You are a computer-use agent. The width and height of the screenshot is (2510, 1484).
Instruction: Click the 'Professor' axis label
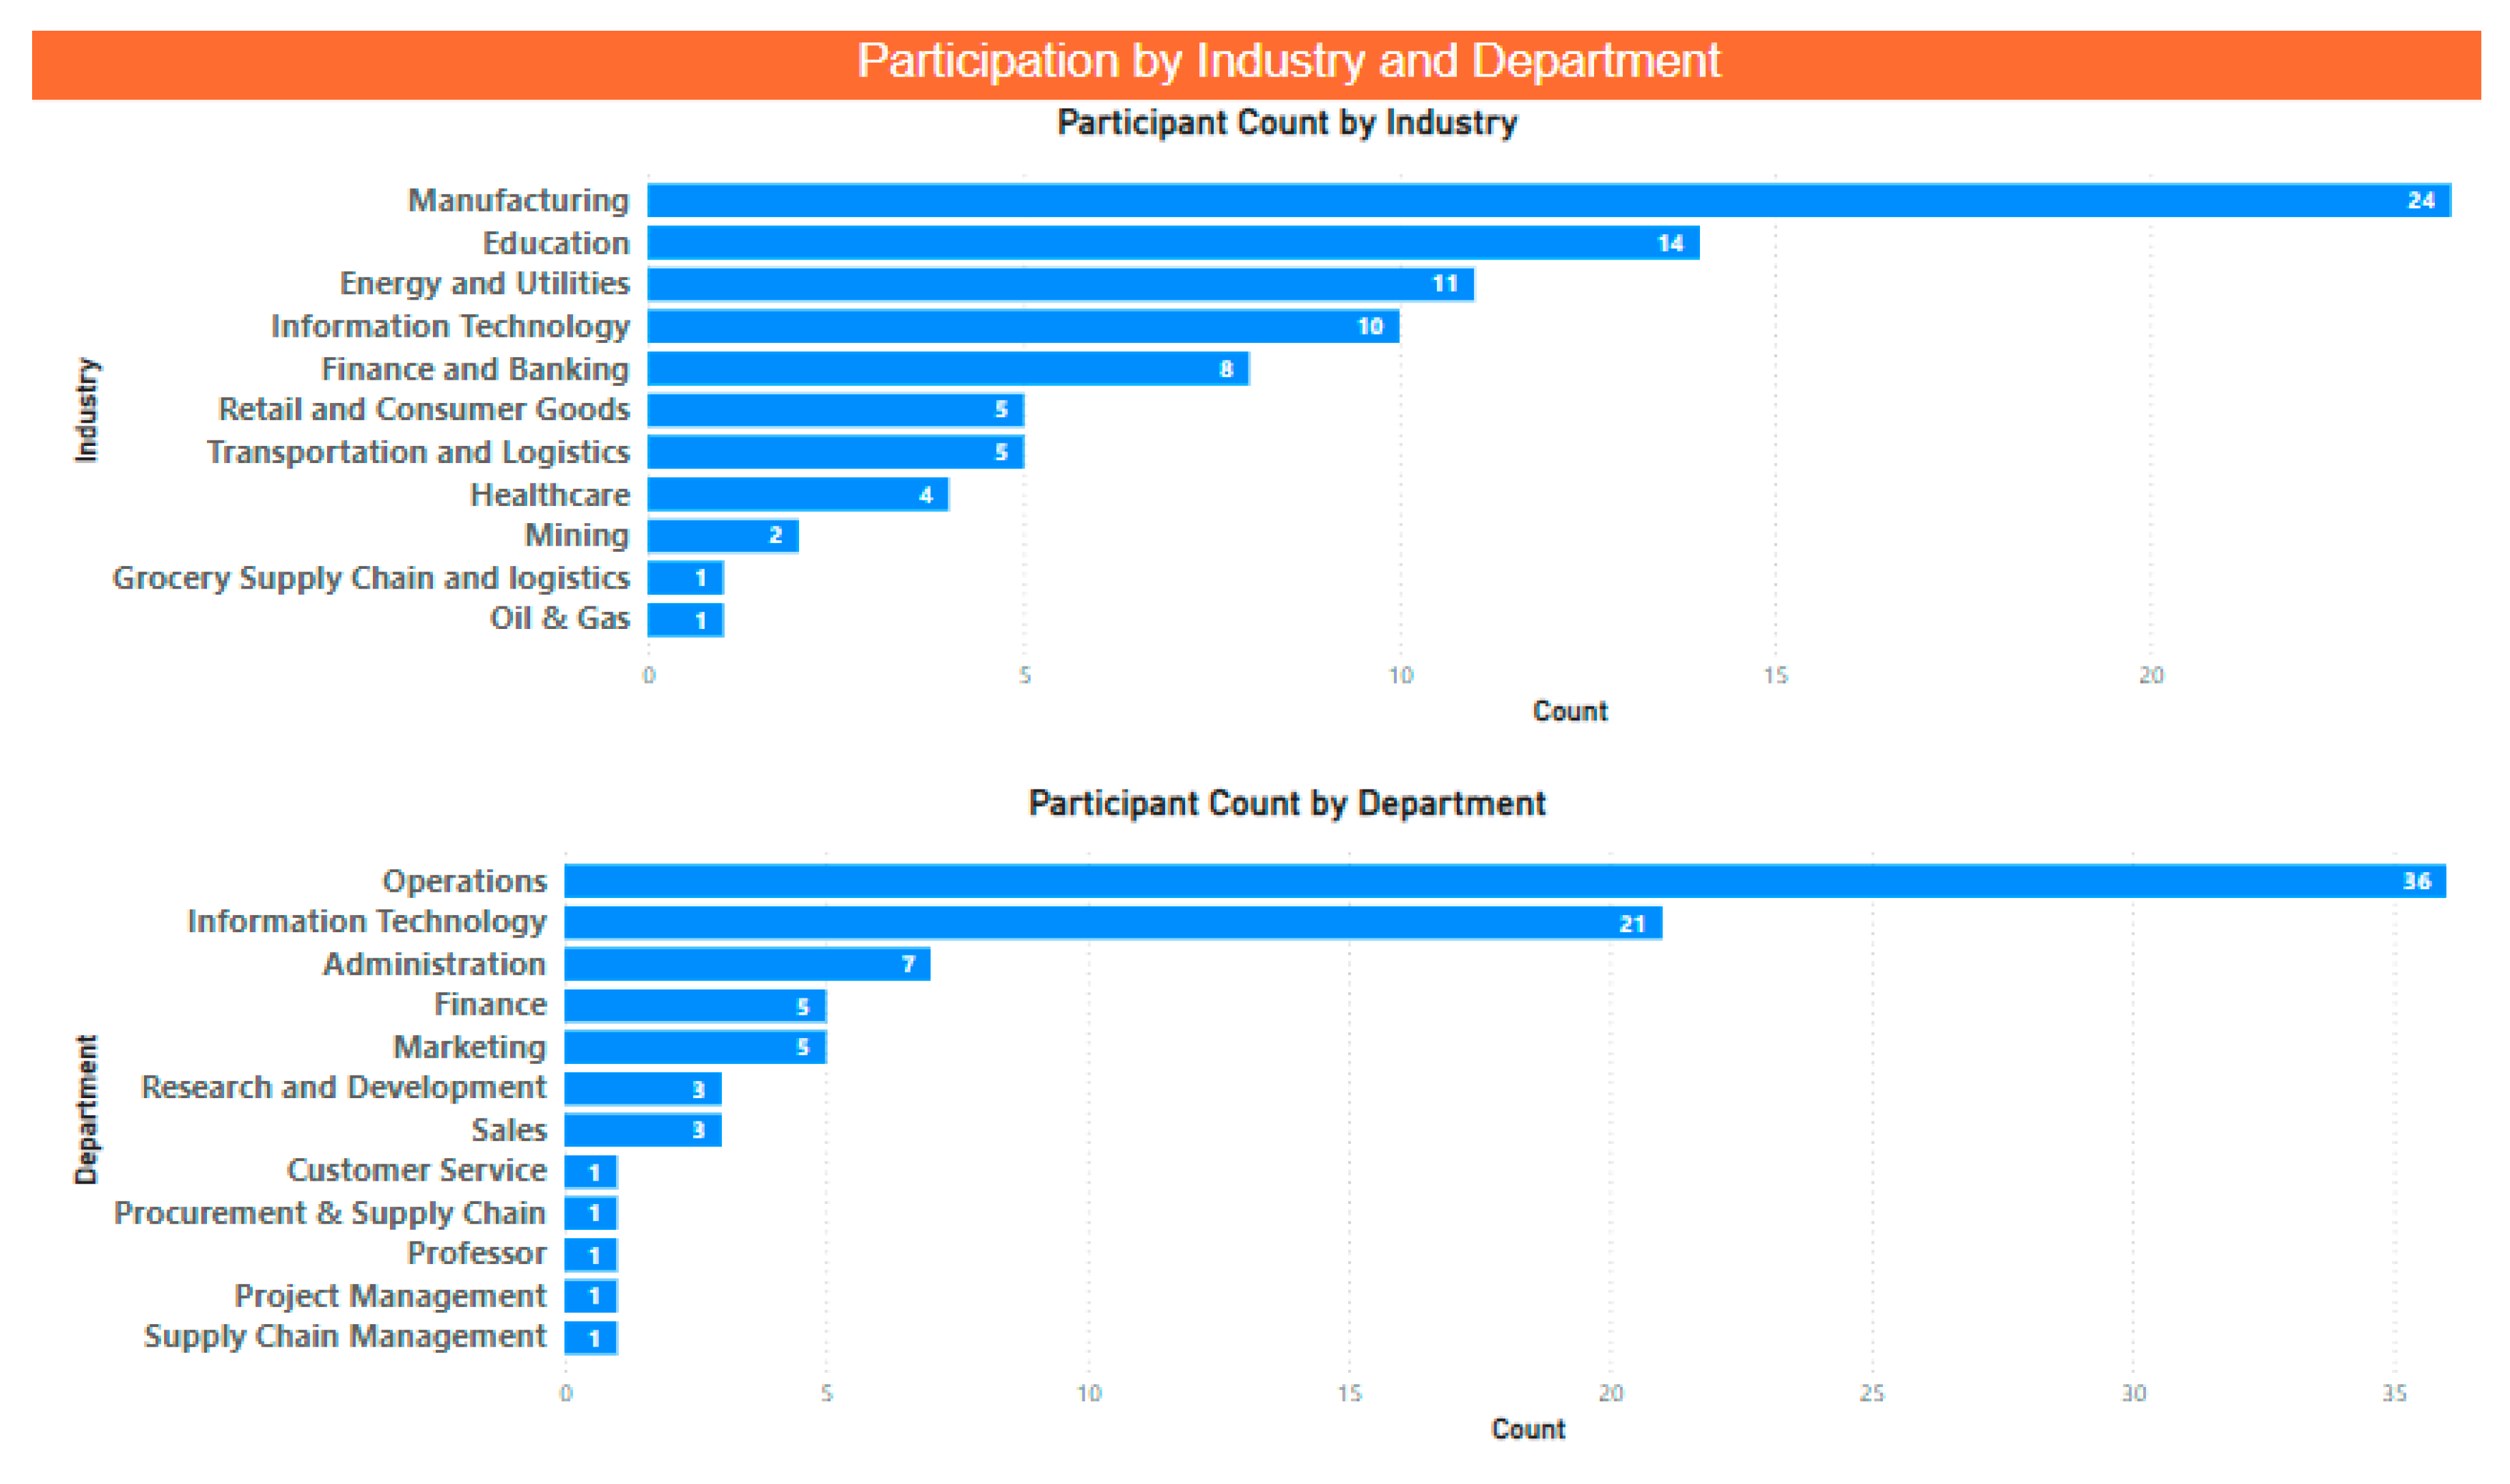pos(477,1254)
